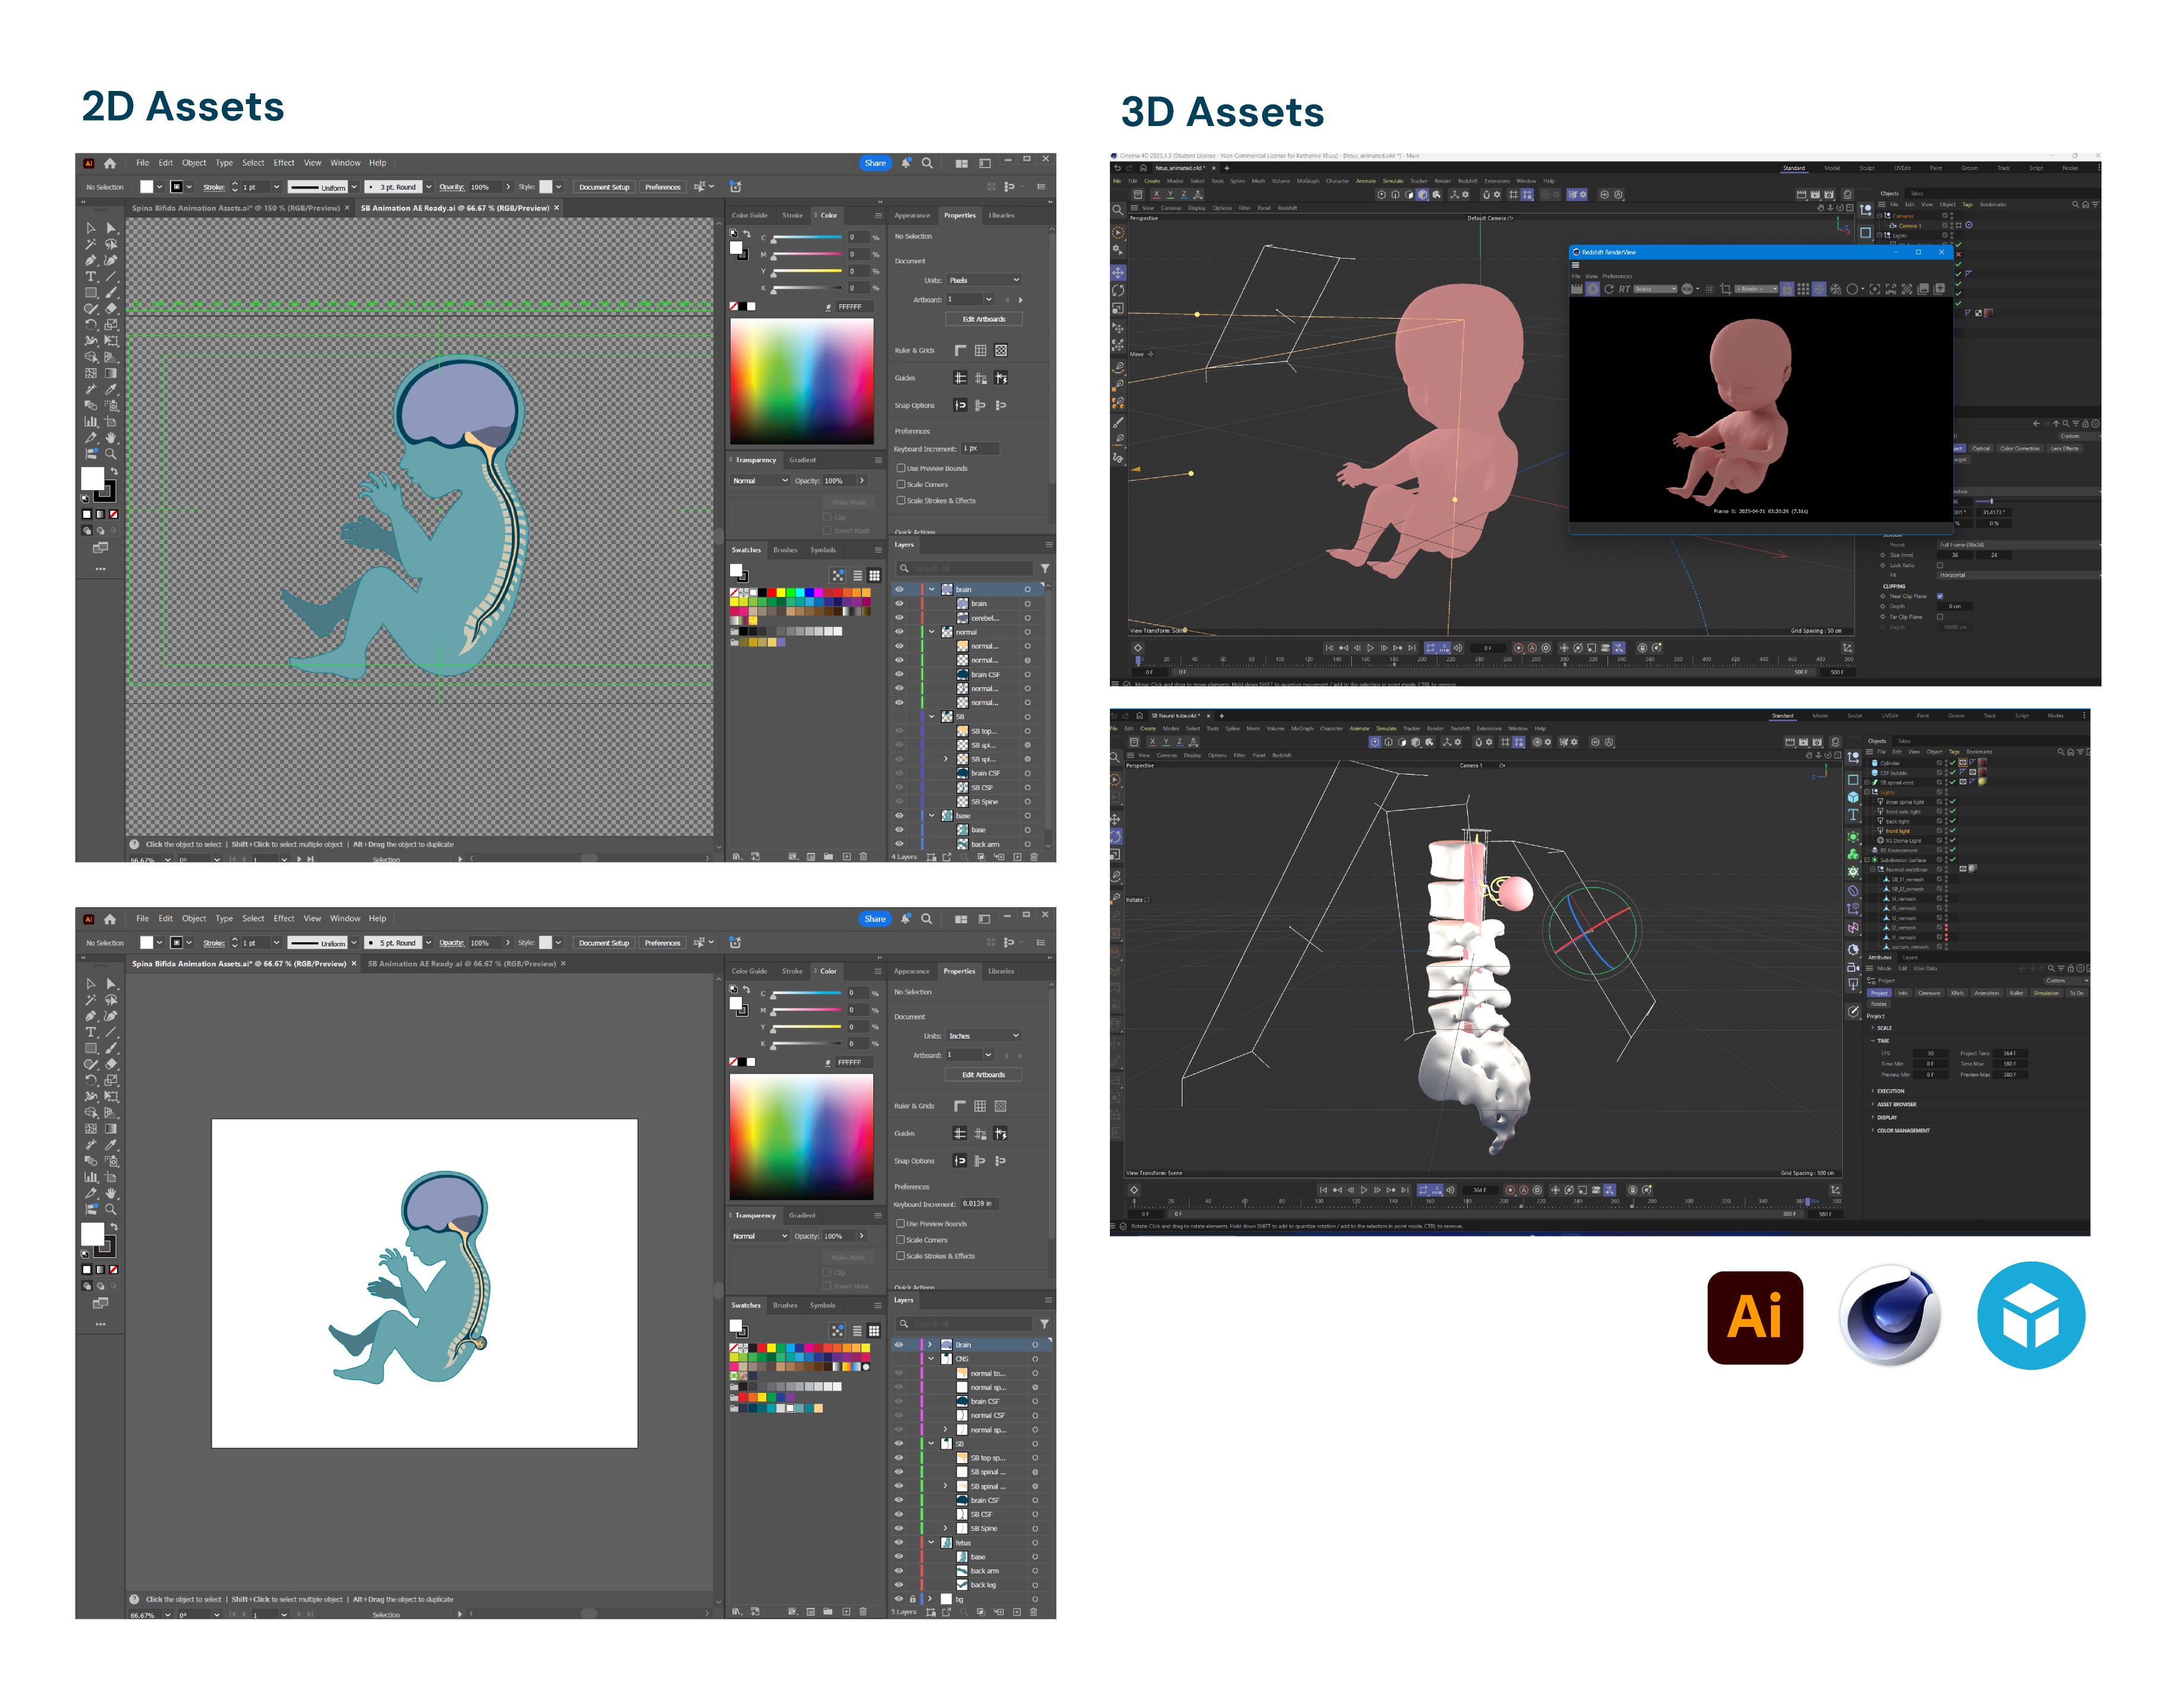Collapse the CNS layer group
This screenshot has height=1708, width=2177.
click(932, 1359)
